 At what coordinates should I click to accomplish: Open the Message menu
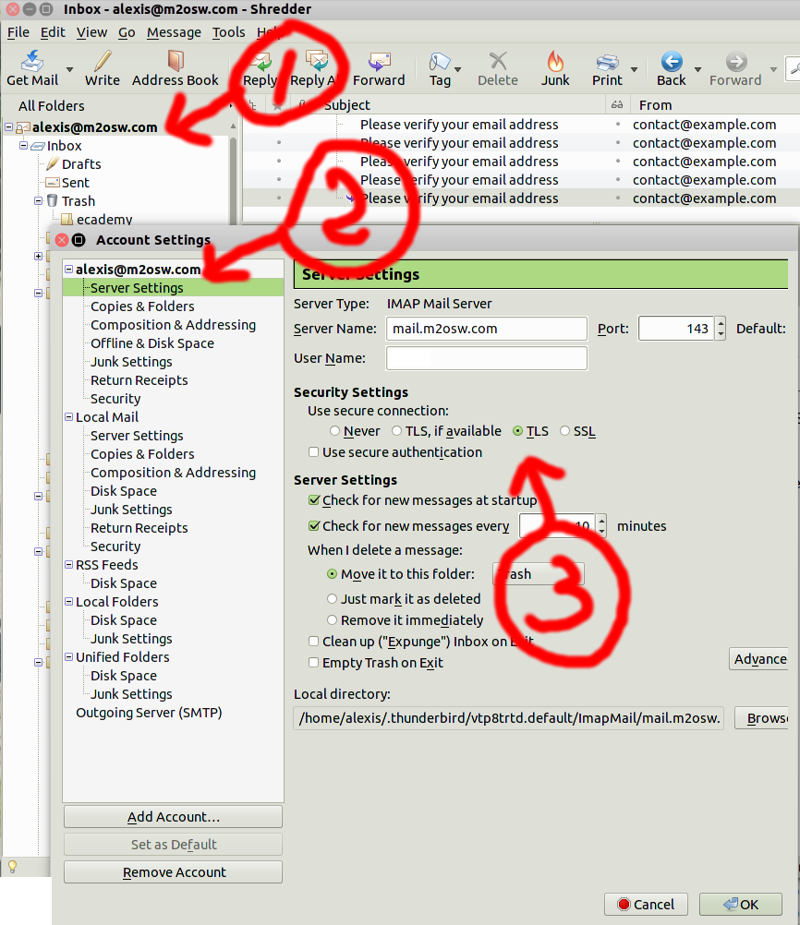pos(174,32)
